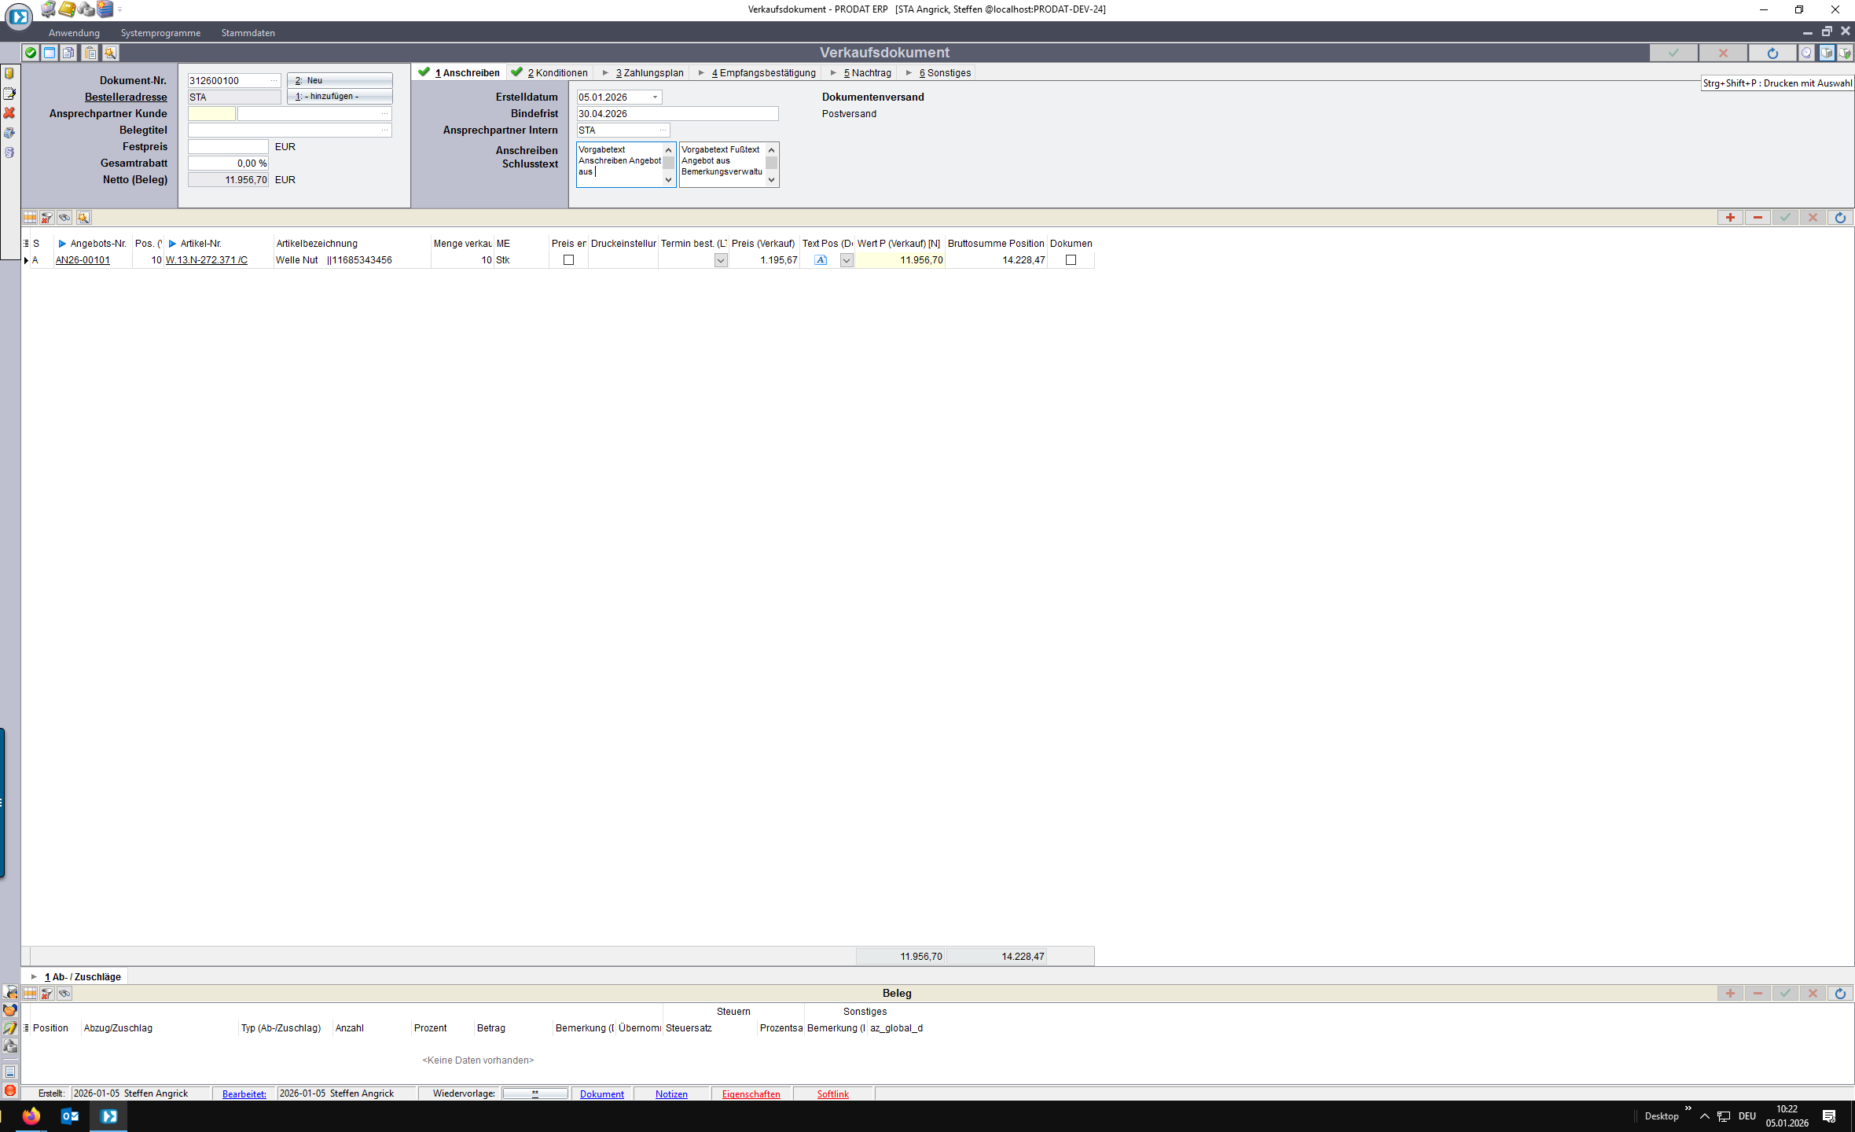This screenshot has height=1132, width=1855.
Task: Click the binoculars search icon above grid
Action: click(64, 218)
